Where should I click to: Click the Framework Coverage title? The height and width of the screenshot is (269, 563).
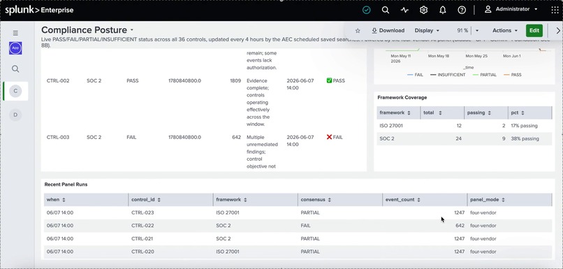[x=402, y=97]
